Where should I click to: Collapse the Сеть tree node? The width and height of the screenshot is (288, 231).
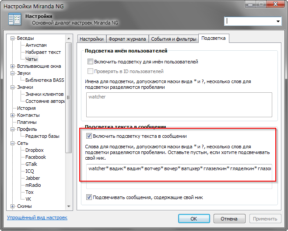click(x=13, y=143)
